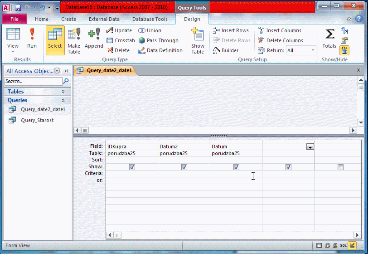Screen dimensions: 368x254
Task: Click the Delete query type icon
Action: click(x=118, y=50)
